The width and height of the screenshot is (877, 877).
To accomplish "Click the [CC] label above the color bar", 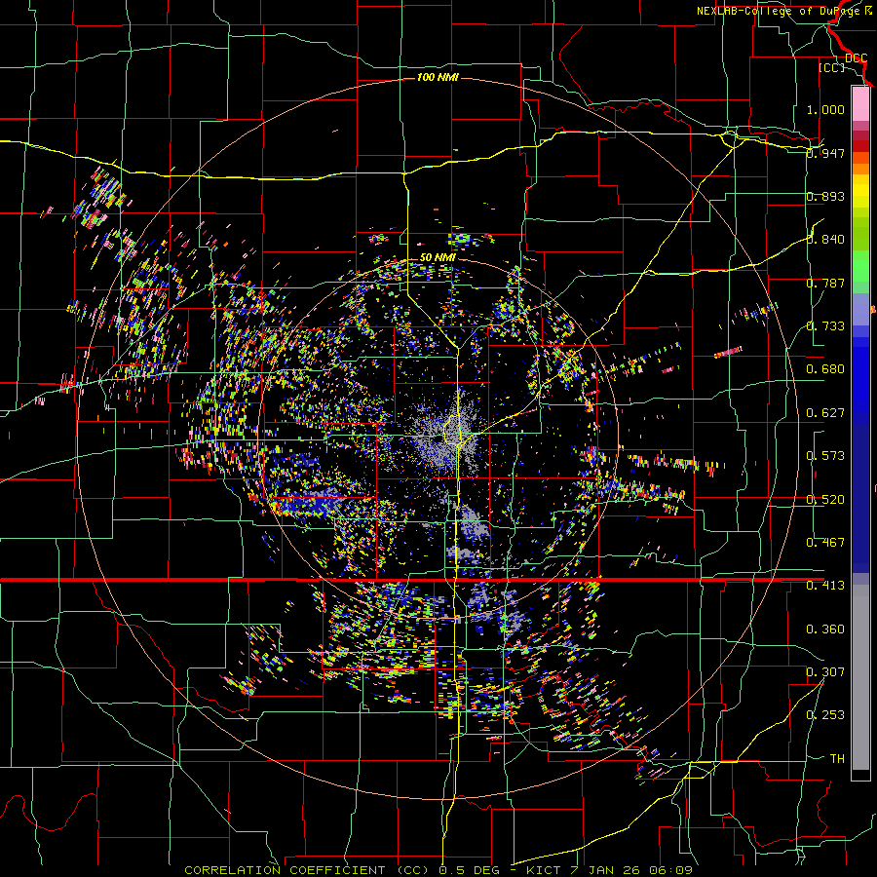I will 832,67.
